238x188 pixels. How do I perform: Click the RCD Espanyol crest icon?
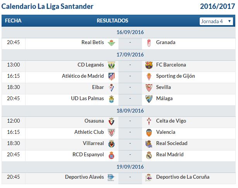(111, 155)
